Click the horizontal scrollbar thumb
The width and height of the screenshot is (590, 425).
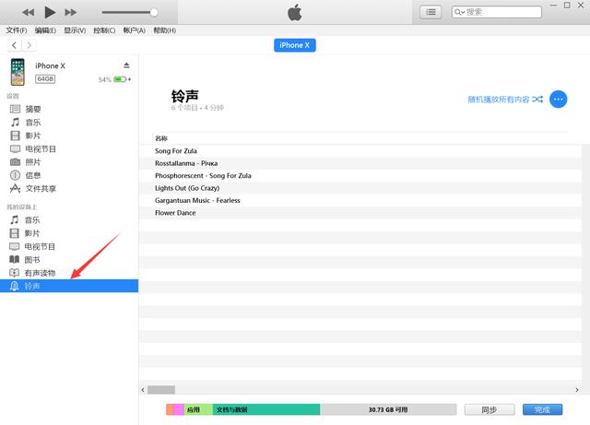click(x=161, y=390)
